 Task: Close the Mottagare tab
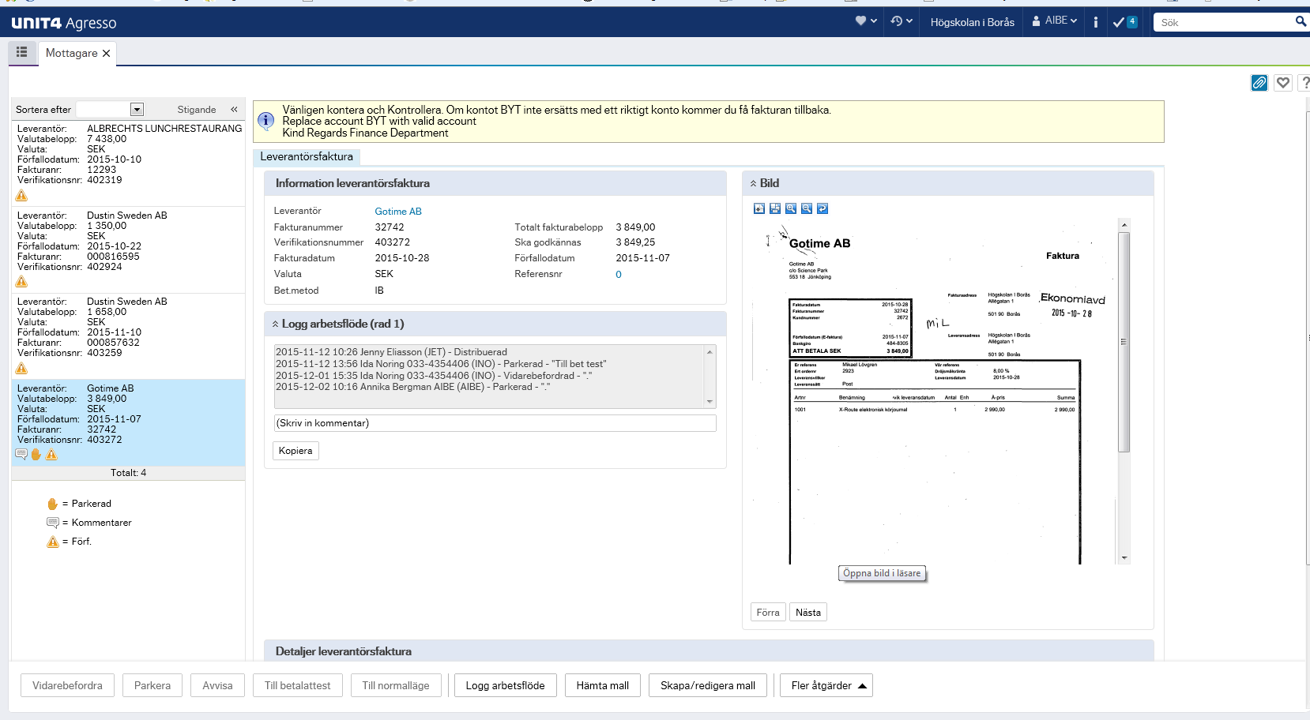(x=106, y=54)
